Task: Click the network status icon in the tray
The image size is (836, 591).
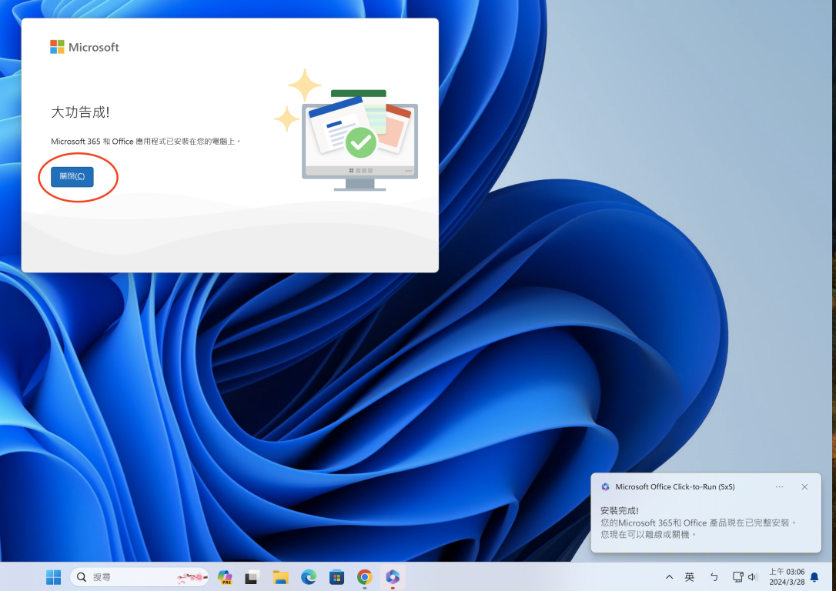Action: point(737,577)
